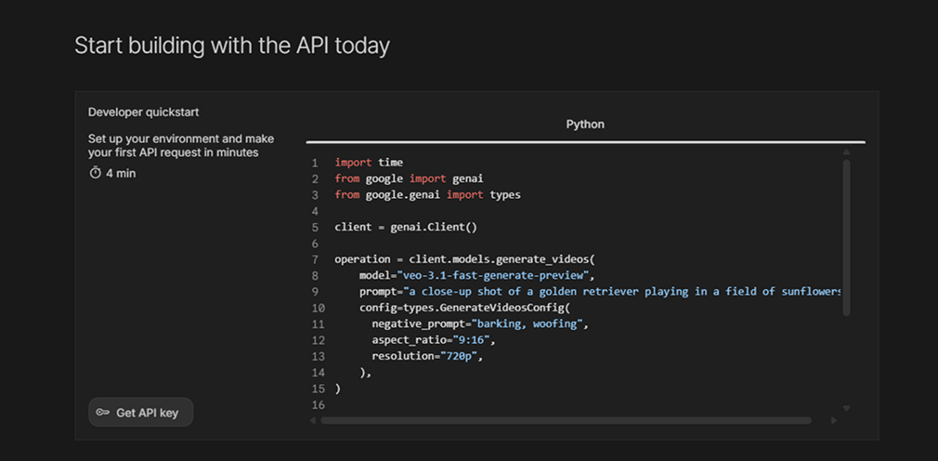Screen dimensions: 938x461
Task: Click the 'Start building with the API today' heading
Action: [232, 46]
